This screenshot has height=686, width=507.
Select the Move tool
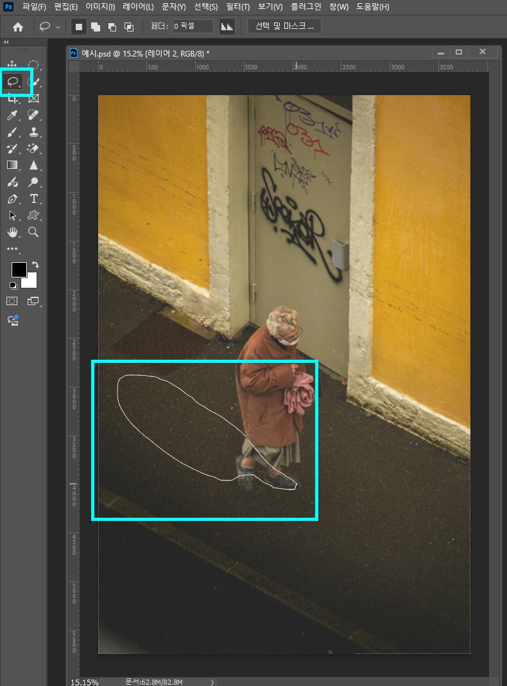[12, 65]
